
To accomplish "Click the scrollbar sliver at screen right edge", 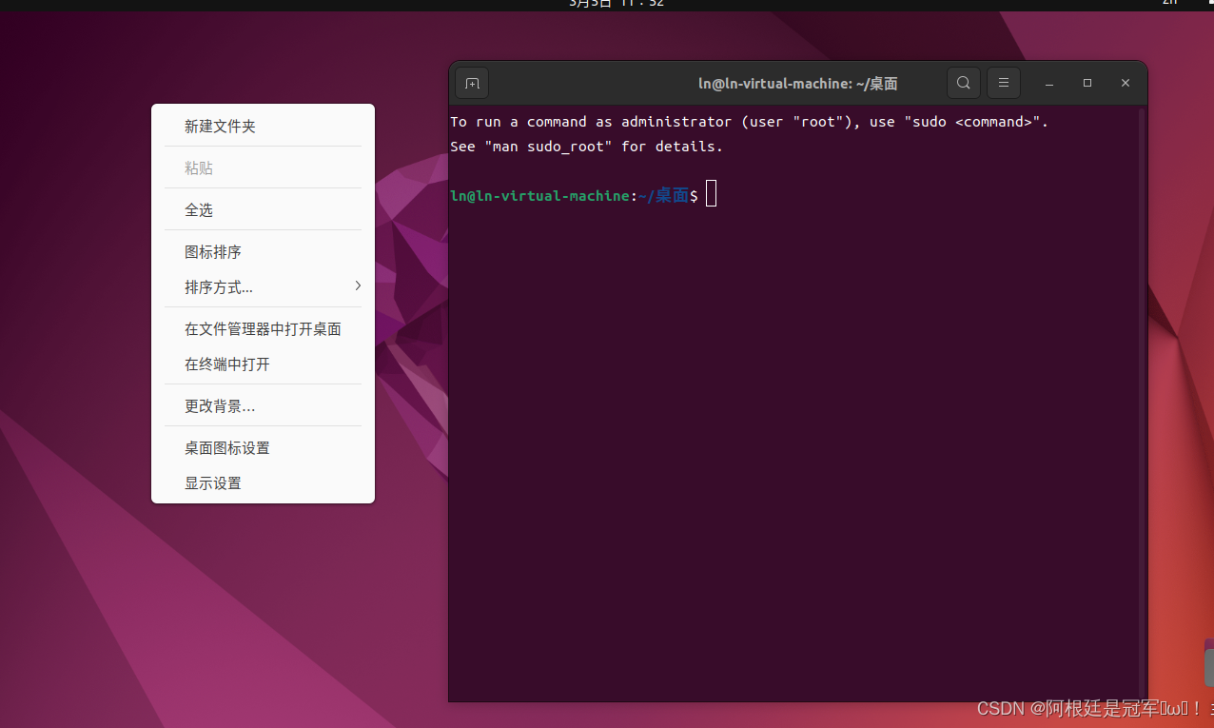I will [x=1209, y=657].
